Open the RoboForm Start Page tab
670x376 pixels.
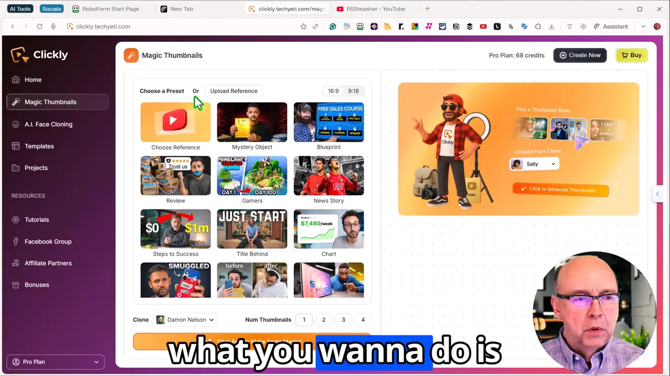tap(110, 8)
